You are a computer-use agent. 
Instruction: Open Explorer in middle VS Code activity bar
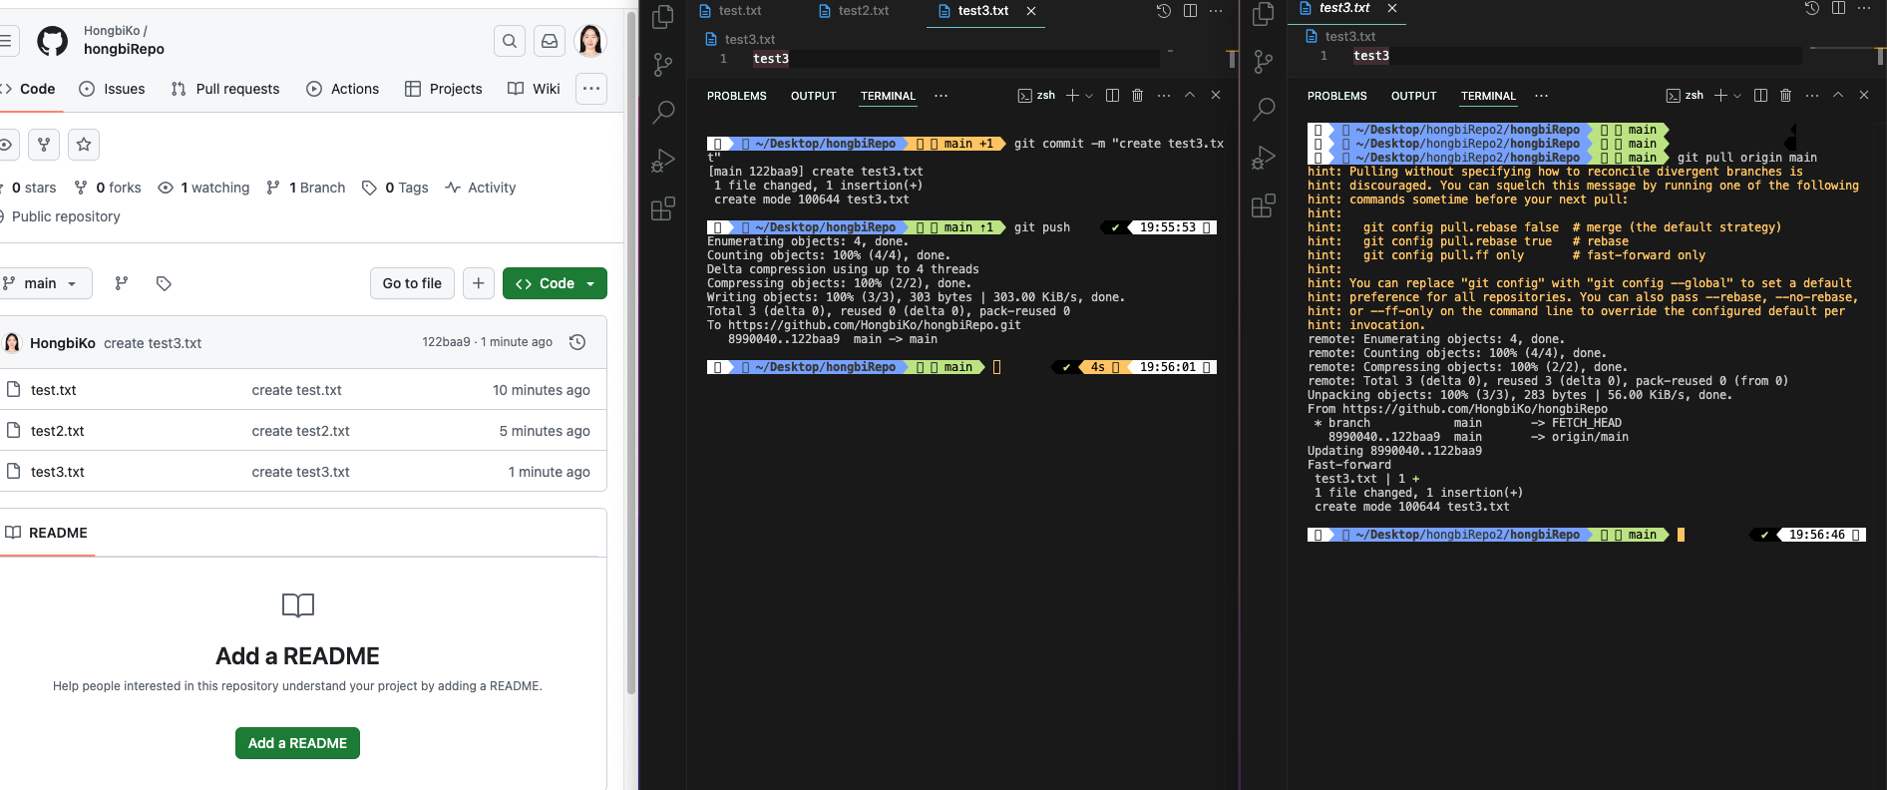tap(663, 16)
